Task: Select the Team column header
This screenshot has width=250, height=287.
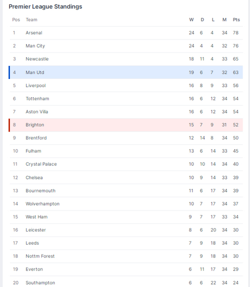Action: [31, 20]
